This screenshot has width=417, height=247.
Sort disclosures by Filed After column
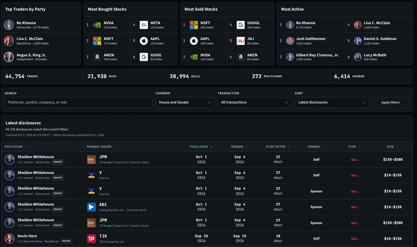pos(278,147)
